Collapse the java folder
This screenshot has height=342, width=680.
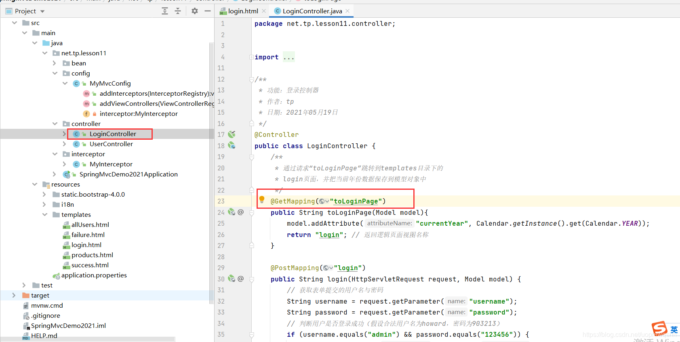coord(35,43)
